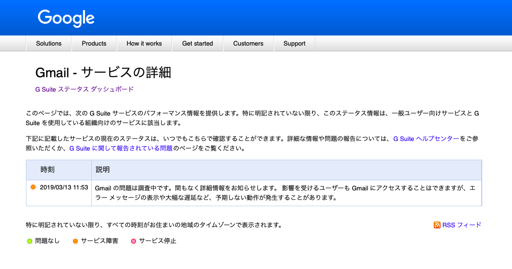Screen dimensions: 512x269
Task: Click the Gmail - サービスの詳細 page heading
Action: click(x=103, y=73)
